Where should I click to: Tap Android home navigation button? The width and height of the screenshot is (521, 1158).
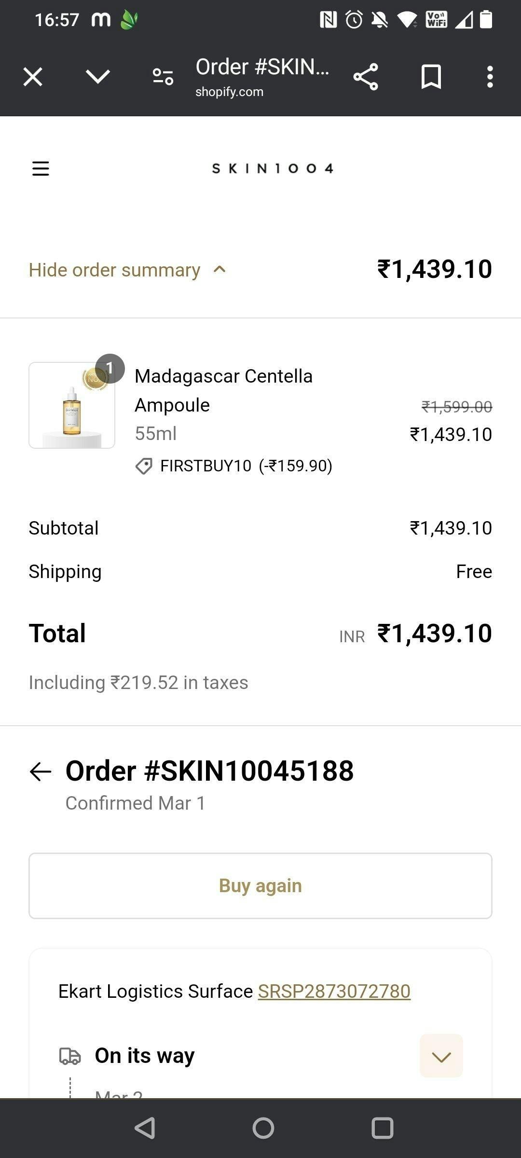tap(263, 1128)
